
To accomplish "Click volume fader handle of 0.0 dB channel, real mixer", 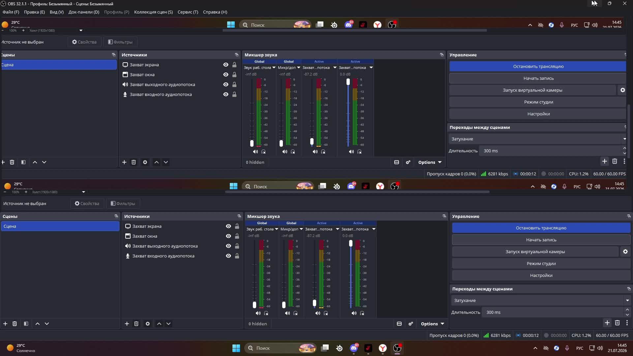I will 351,243.
